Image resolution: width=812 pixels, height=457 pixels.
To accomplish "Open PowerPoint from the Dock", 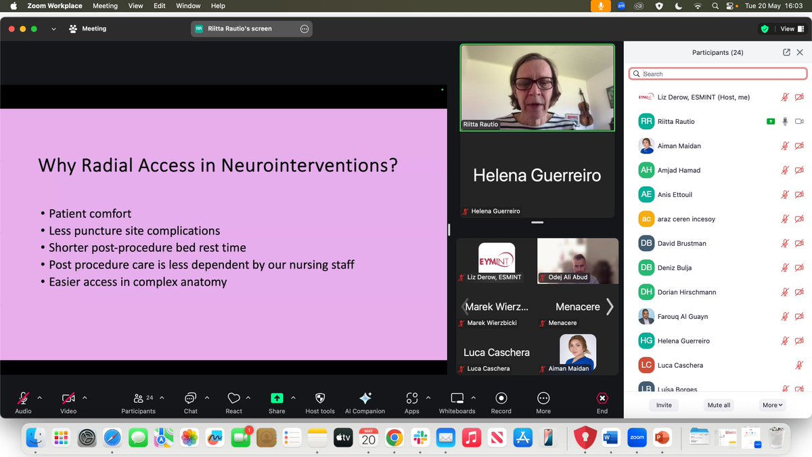I will click(662, 437).
